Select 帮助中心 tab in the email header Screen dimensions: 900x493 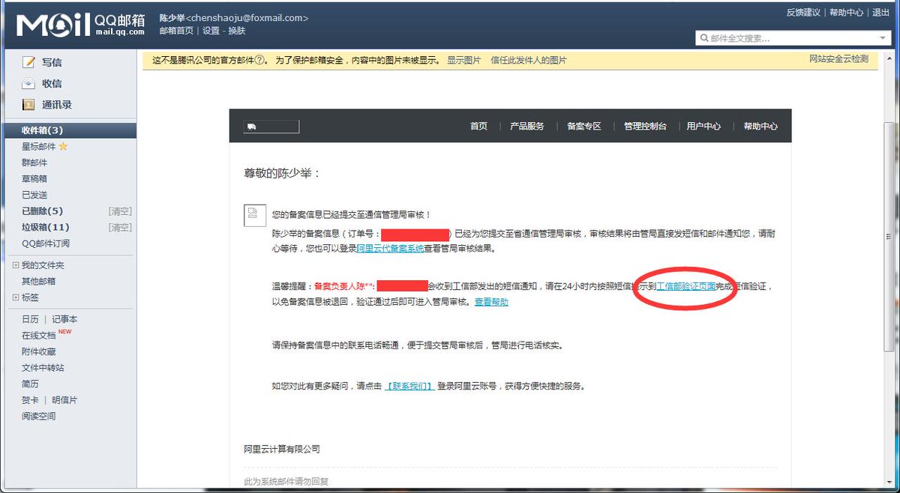[x=760, y=127]
